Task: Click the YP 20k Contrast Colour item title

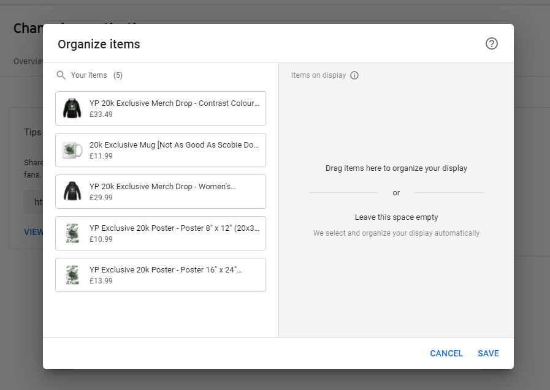Action: click(x=174, y=103)
